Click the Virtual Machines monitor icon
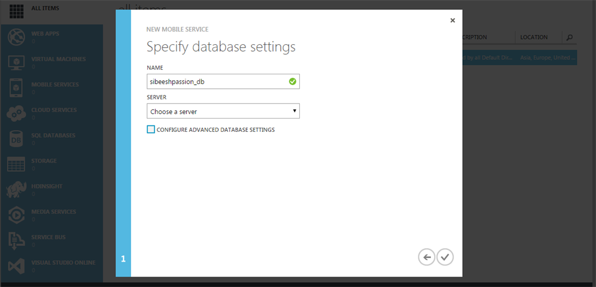 click(x=16, y=63)
